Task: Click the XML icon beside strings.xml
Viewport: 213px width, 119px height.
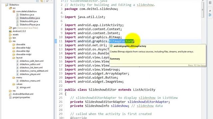Action: [x=17, y=87]
